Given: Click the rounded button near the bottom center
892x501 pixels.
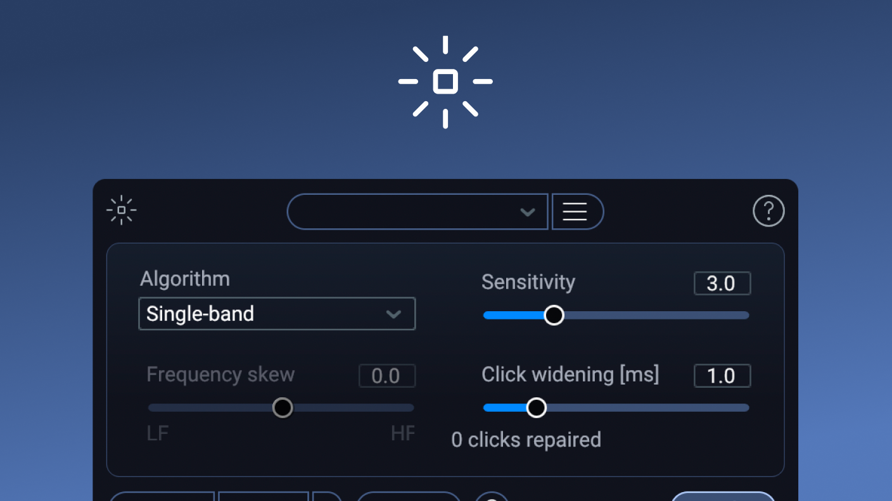Looking at the screenshot, I should pos(409,499).
